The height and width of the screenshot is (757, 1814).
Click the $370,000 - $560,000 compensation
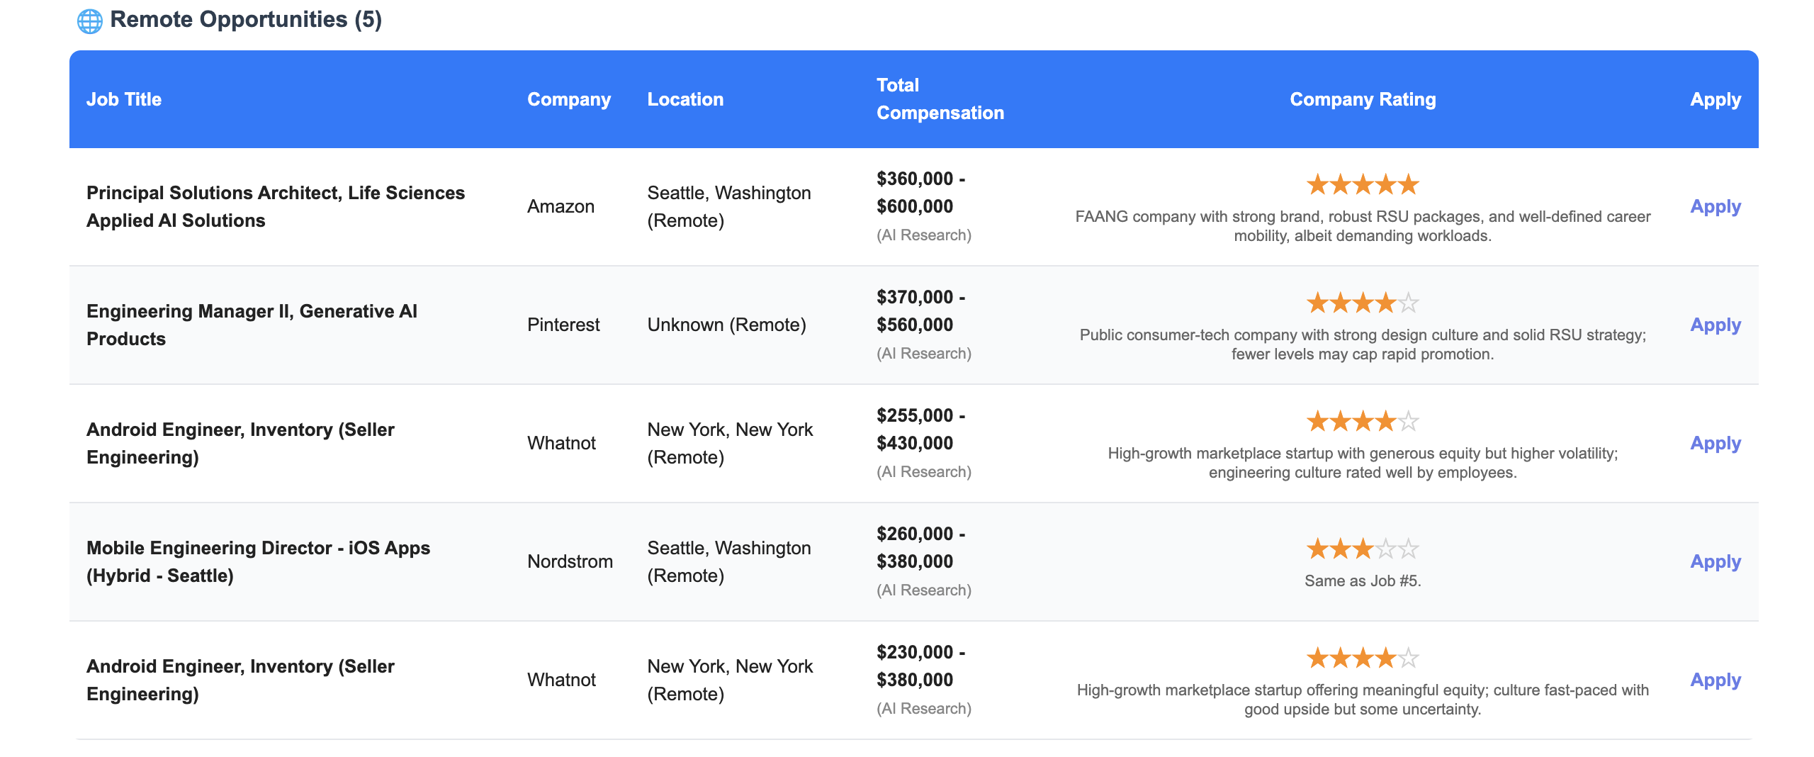tap(920, 310)
